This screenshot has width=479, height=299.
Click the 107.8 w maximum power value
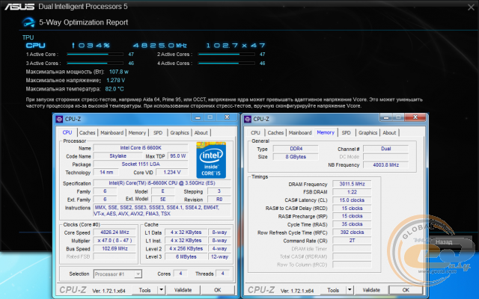pos(118,72)
